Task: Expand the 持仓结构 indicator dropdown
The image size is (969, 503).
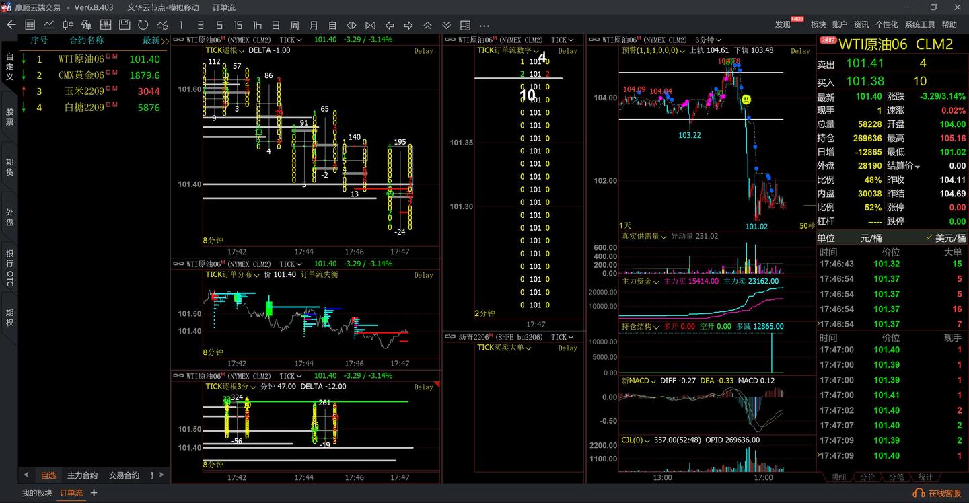Action: tap(640, 326)
